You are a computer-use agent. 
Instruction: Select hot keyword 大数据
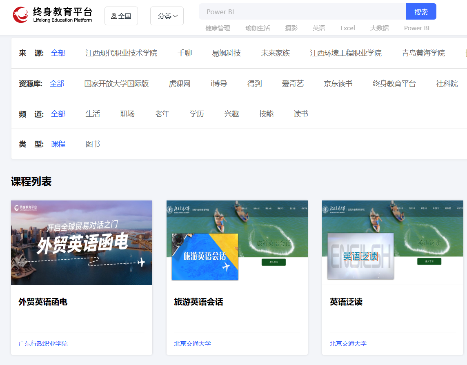380,28
